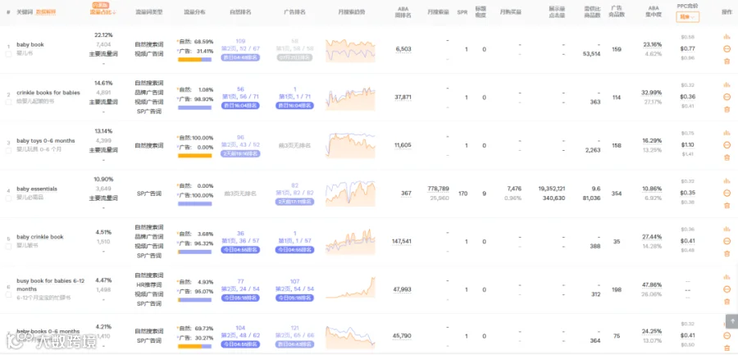Click ABA rank 6,503 in baby book row
The width and height of the screenshot is (738, 355).
tap(403, 49)
